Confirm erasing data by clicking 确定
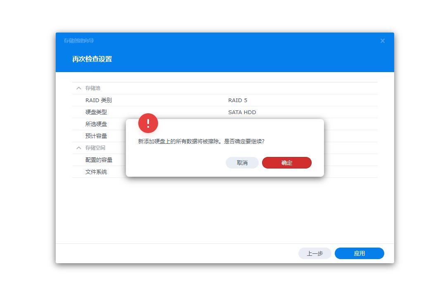447x297 pixels. point(286,163)
